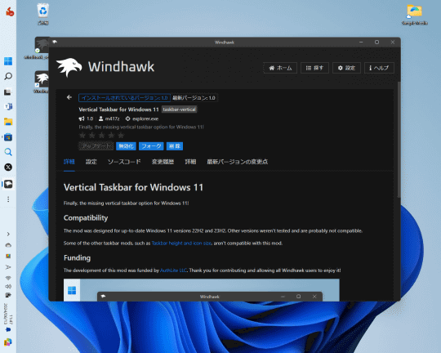The height and width of the screenshot is (353, 441).
Task: Click the taskbar-vertical mod id tag
Action: click(179, 109)
